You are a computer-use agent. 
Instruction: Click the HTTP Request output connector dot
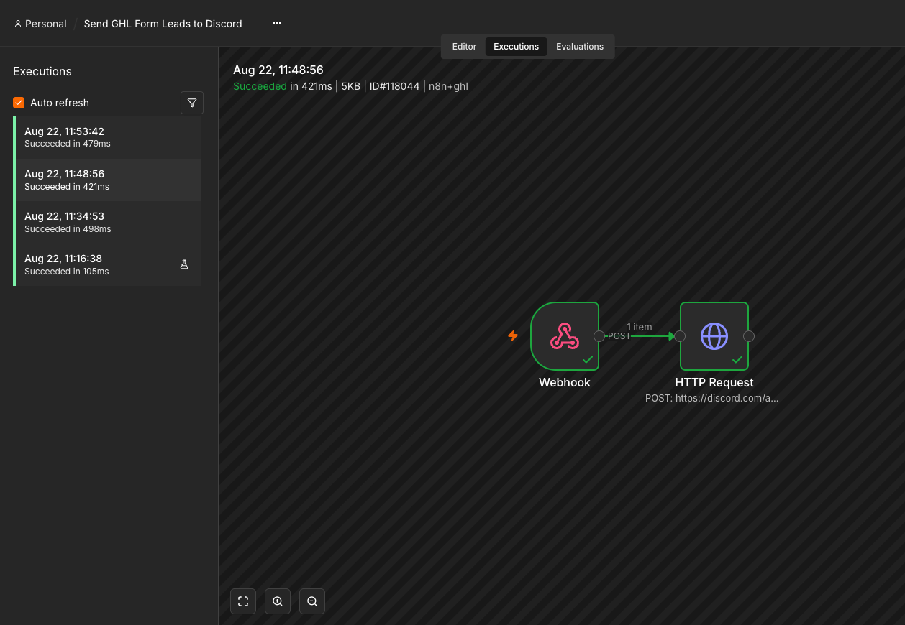[749, 336]
